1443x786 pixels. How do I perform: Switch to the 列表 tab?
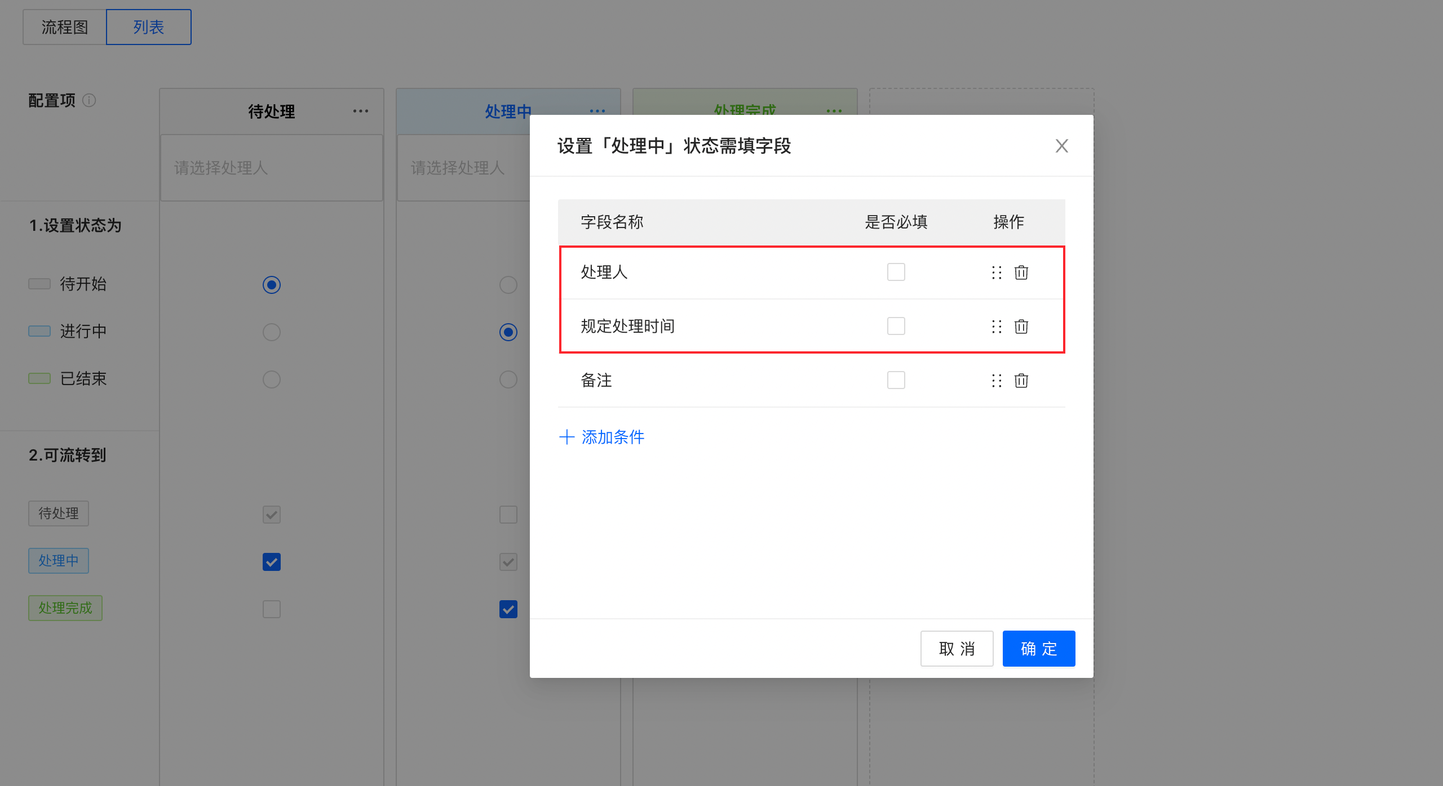click(x=148, y=27)
